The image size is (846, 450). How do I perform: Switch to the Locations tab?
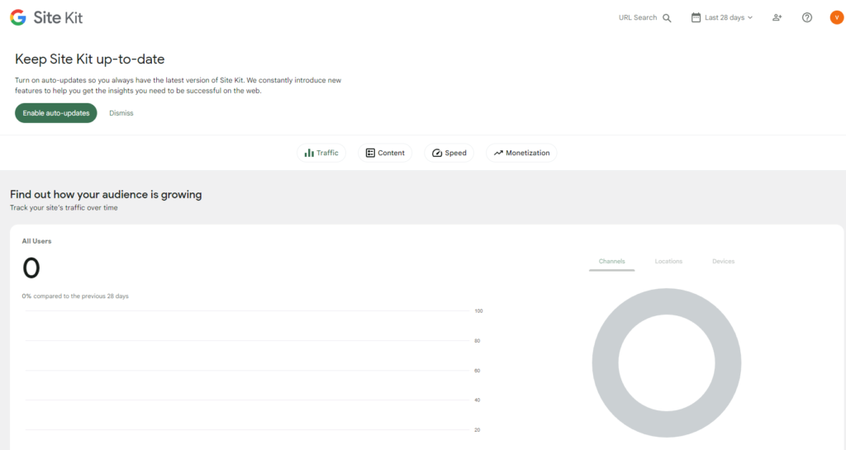click(x=668, y=262)
